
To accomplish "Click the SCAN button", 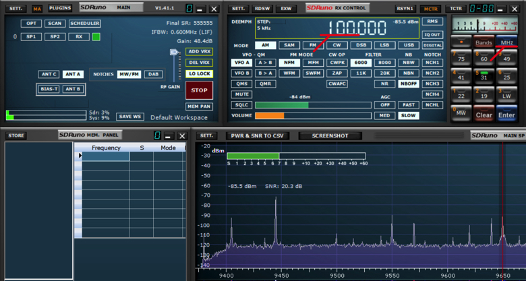I will [55, 23].
